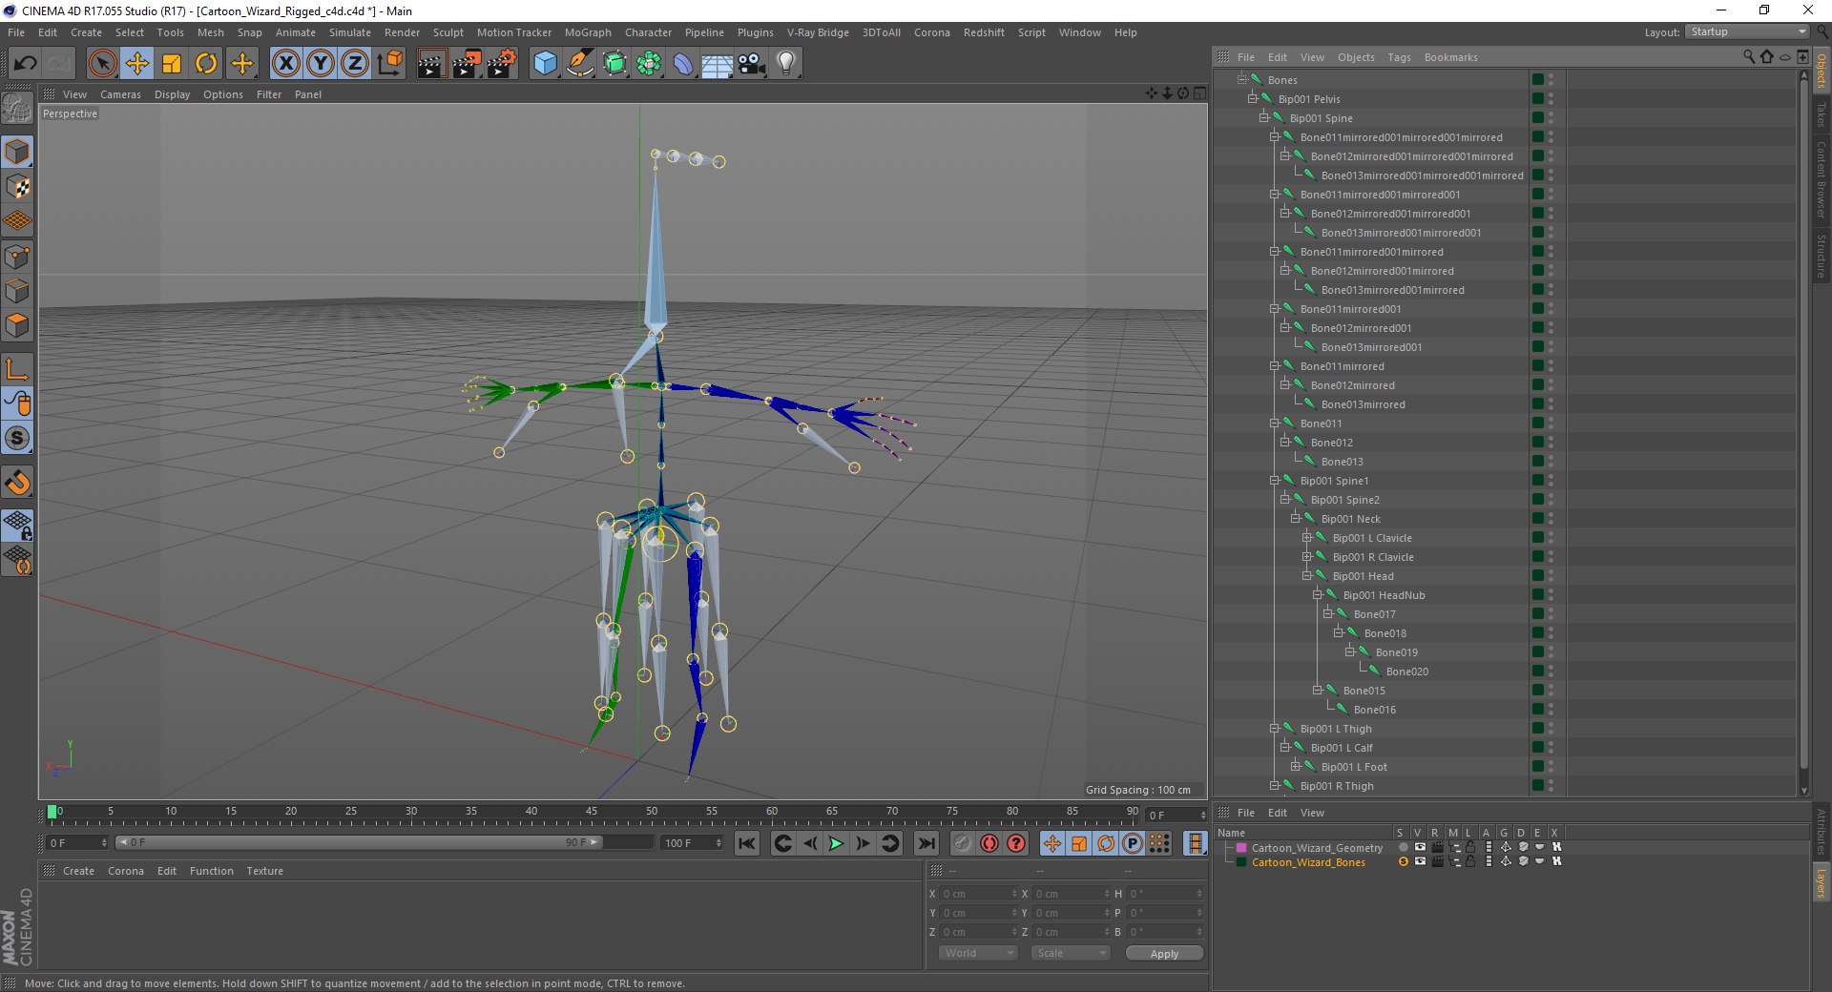Switch to Points mode
The image size is (1832, 992).
pos(17,257)
